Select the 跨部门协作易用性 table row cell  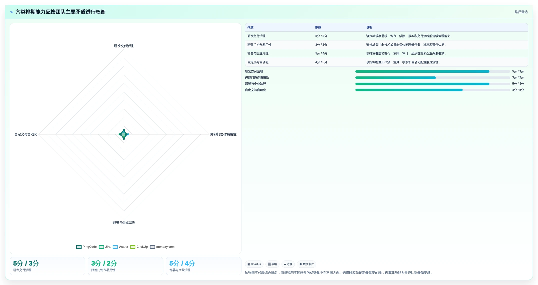259,45
